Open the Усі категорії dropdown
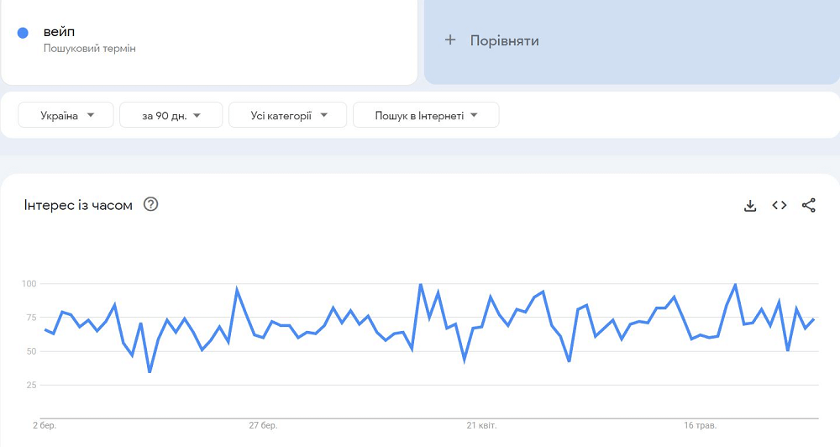This screenshot has width=840, height=447. point(287,115)
